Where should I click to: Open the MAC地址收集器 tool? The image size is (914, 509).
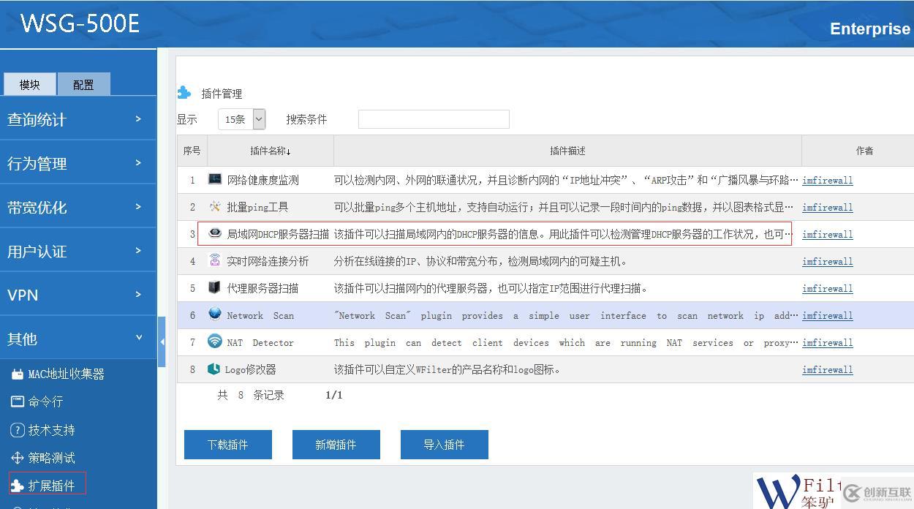pos(53,373)
